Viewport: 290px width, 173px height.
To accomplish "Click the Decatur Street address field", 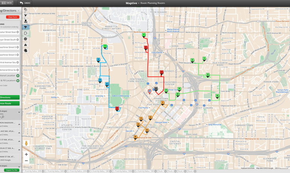I will point(10,32).
